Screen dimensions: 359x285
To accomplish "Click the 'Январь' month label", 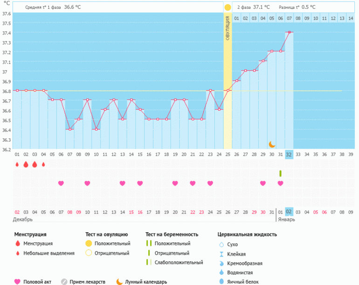I will click(x=286, y=219).
